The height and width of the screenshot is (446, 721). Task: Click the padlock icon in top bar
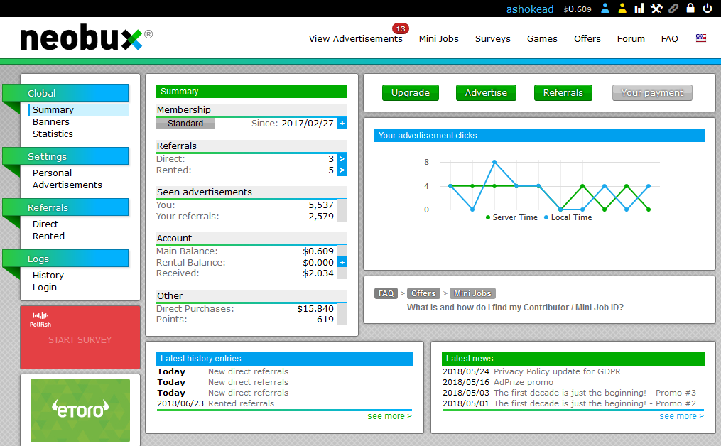pos(690,9)
